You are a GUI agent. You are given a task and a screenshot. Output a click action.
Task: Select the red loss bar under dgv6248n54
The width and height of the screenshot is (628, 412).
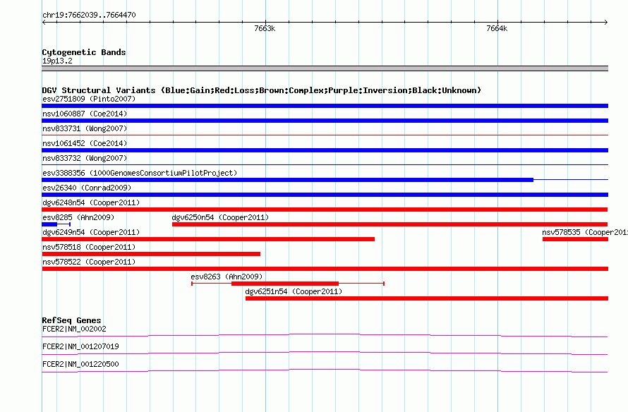[x=325, y=210]
